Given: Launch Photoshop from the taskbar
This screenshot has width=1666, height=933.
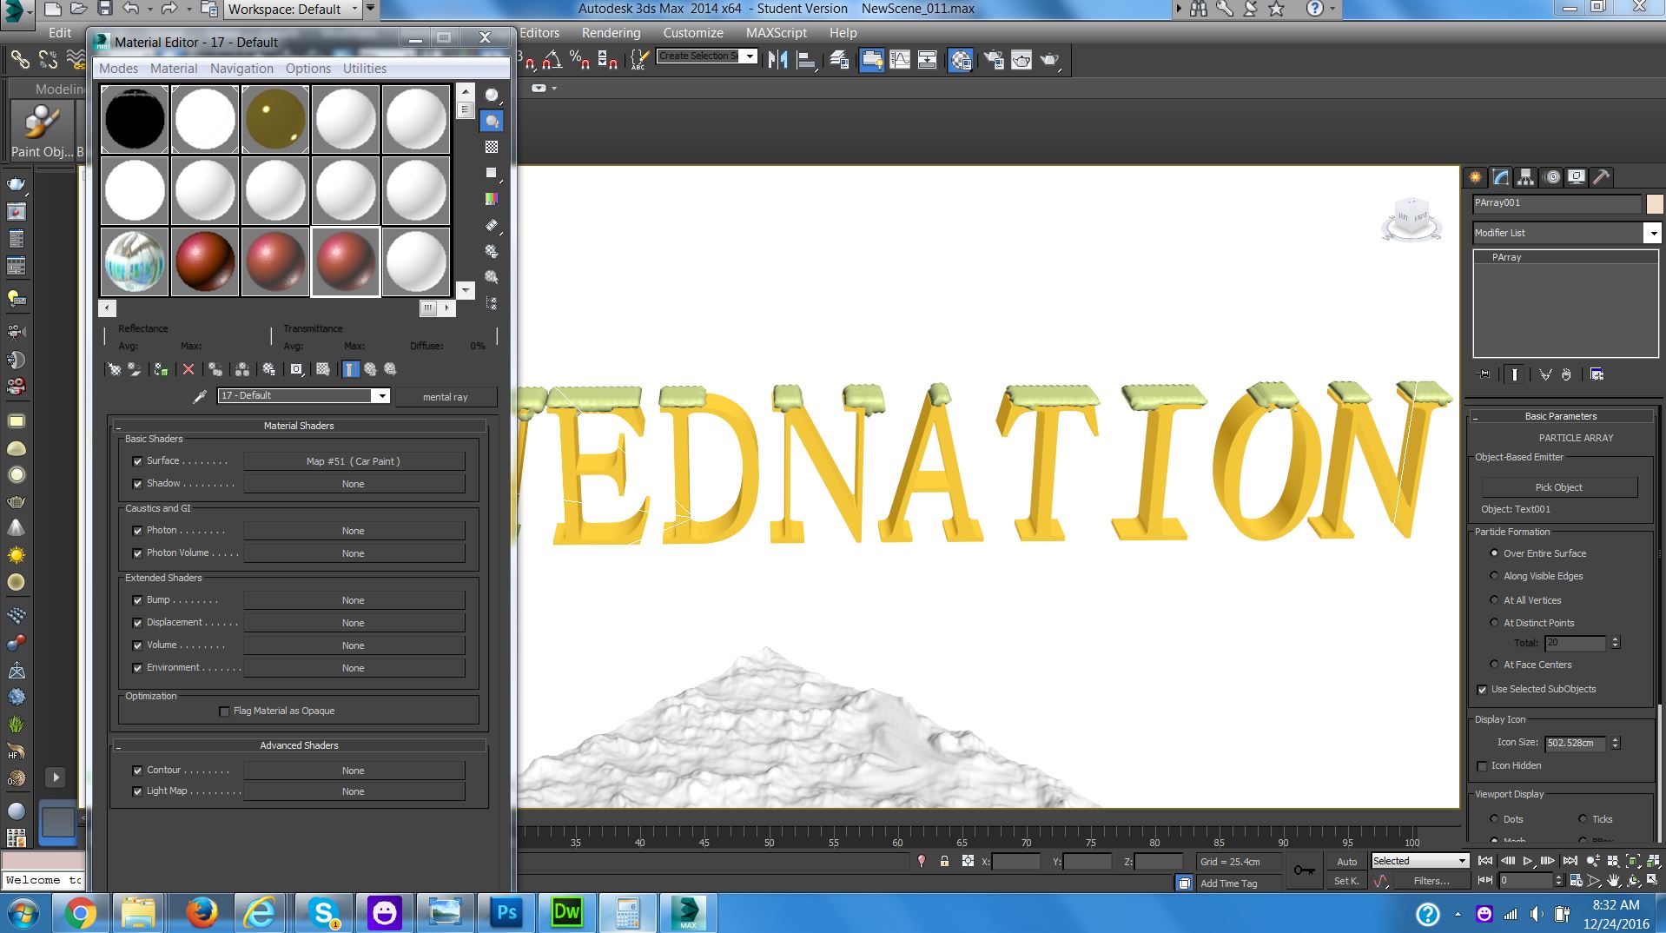Looking at the screenshot, I should (506, 913).
